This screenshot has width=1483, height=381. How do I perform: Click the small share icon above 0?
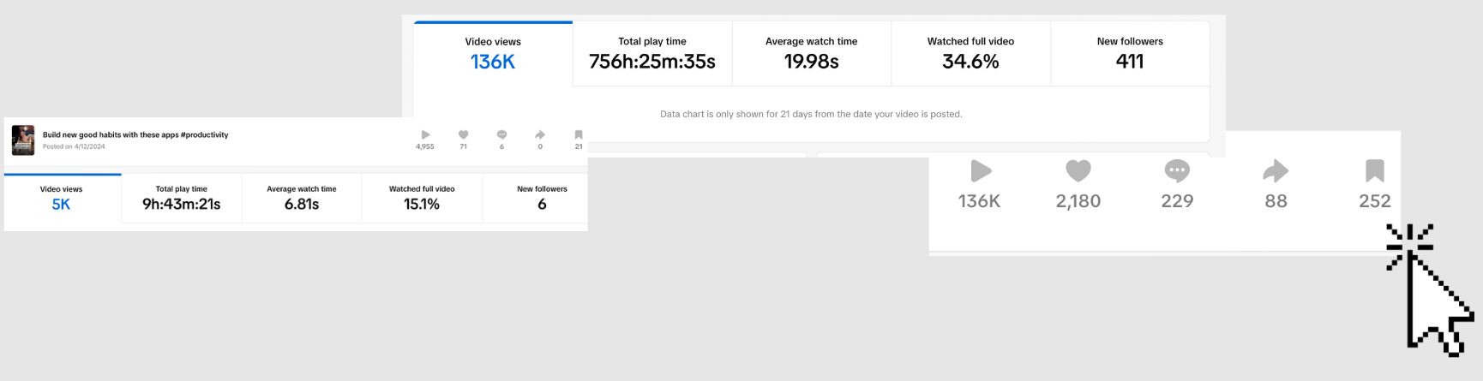tap(540, 135)
